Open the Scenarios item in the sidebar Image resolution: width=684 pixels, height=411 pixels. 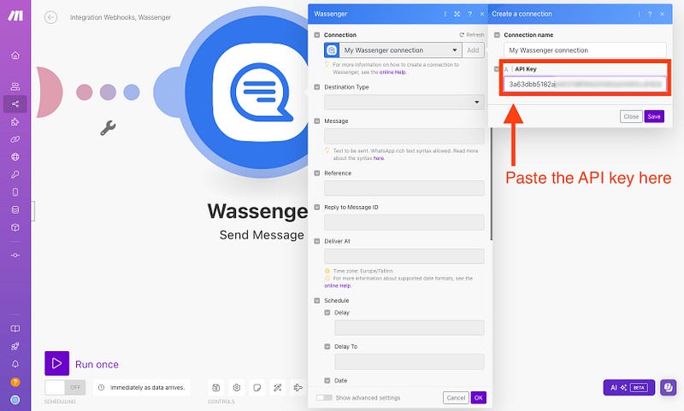coord(15,104)
